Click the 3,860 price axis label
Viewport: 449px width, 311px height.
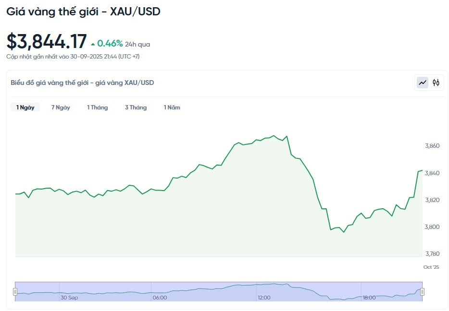[x=432, y=146]
